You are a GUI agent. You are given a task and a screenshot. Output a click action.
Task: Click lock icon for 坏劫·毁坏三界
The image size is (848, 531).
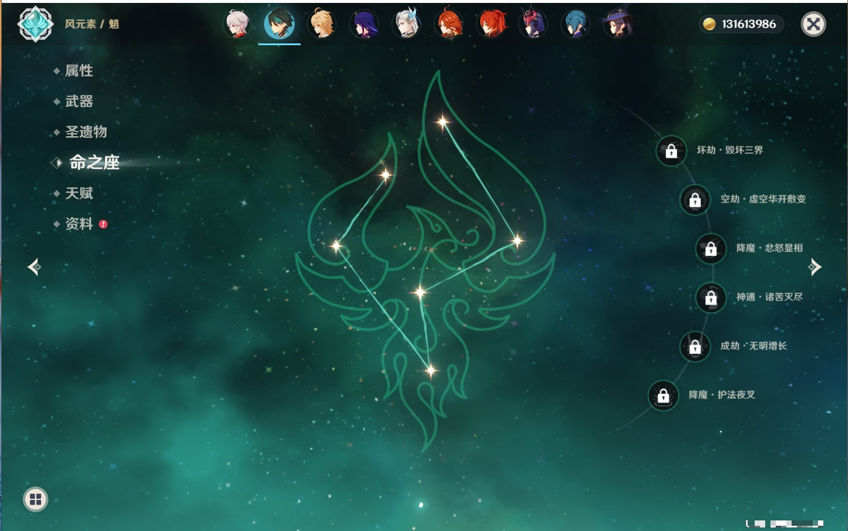click(x=671, y=151)
